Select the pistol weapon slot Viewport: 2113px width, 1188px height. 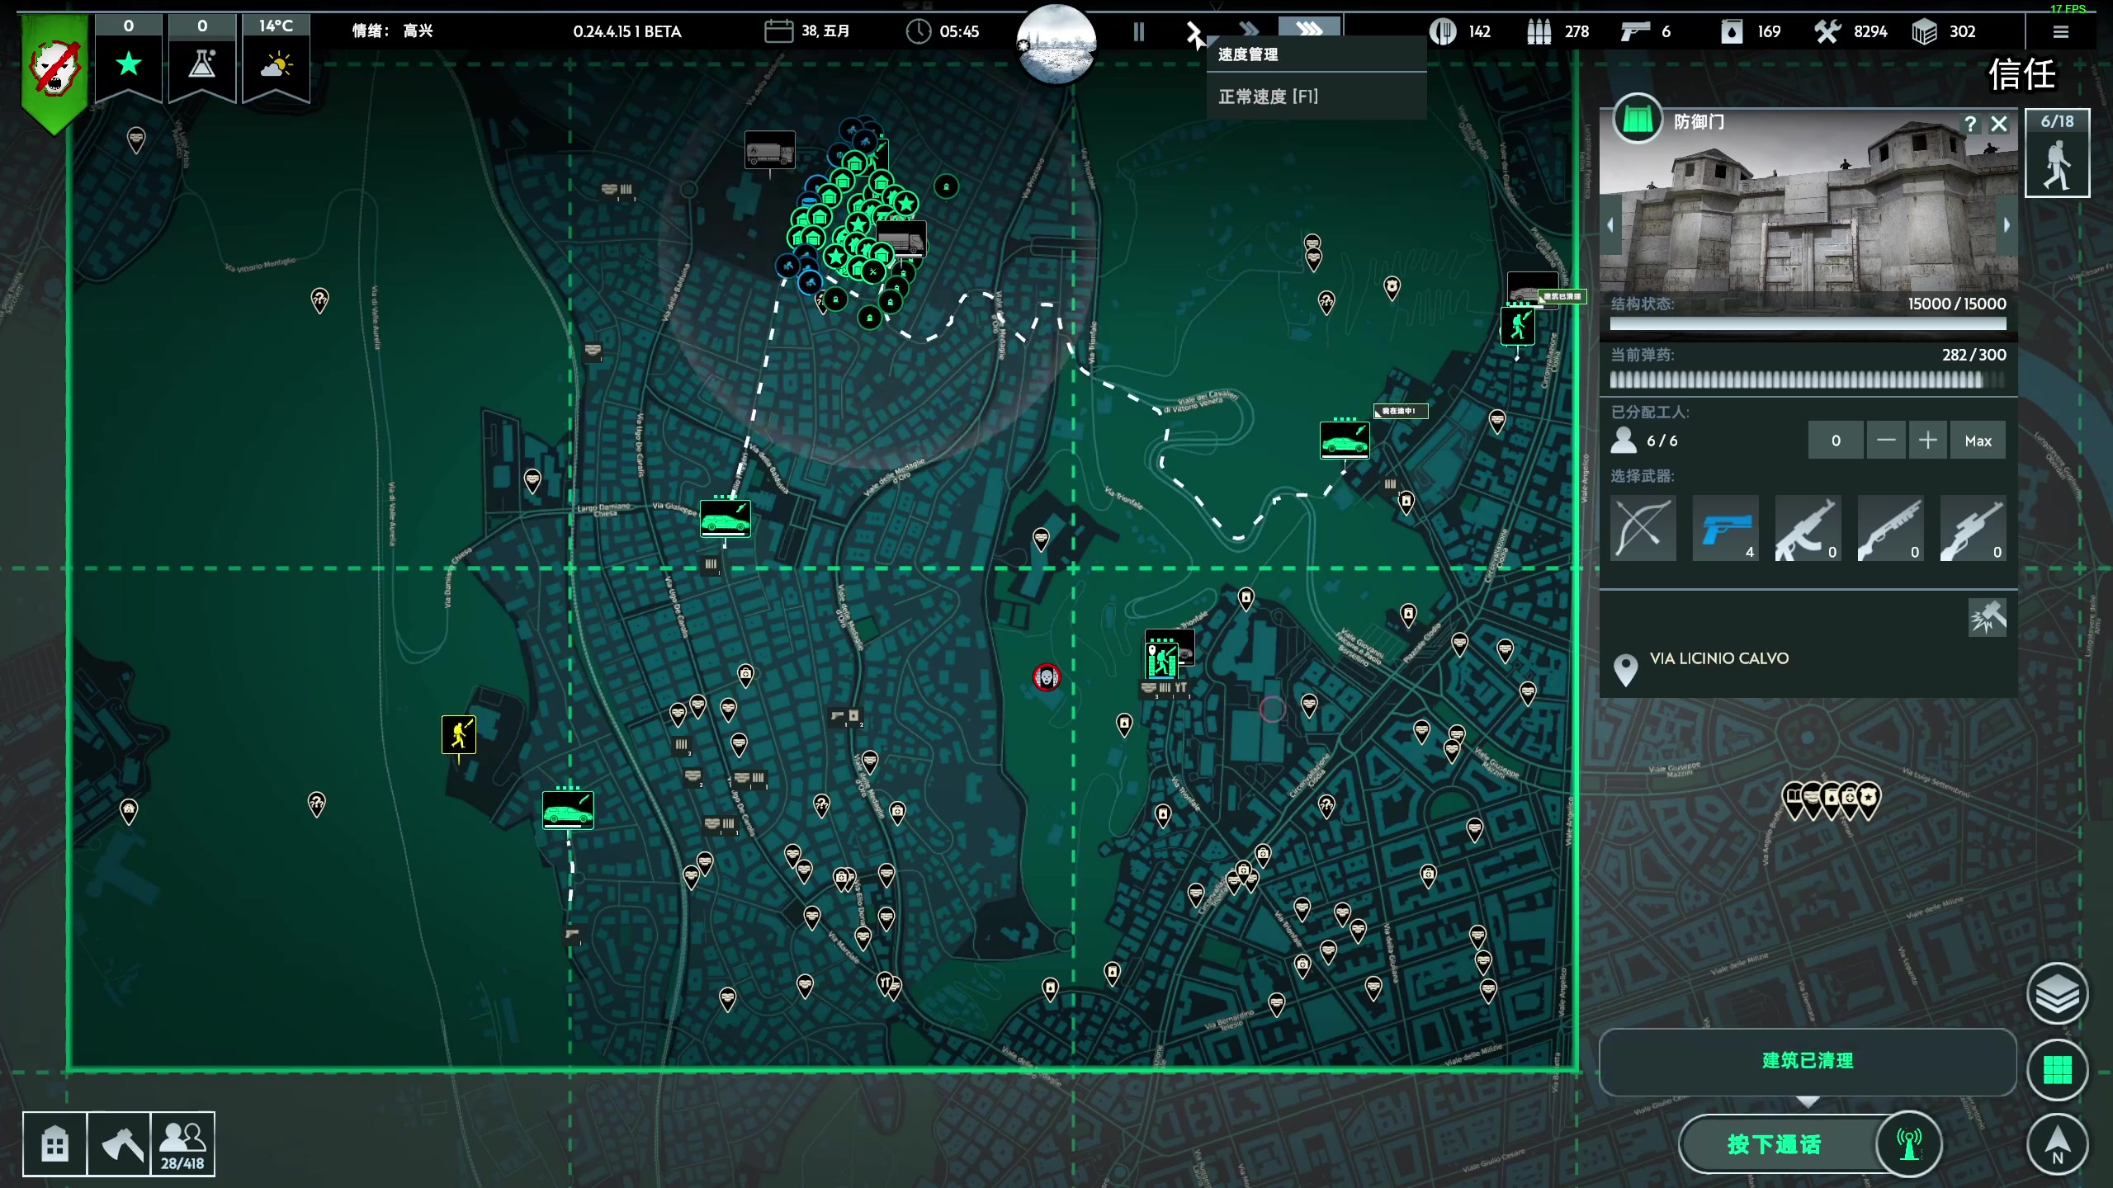pos(1725,529)
